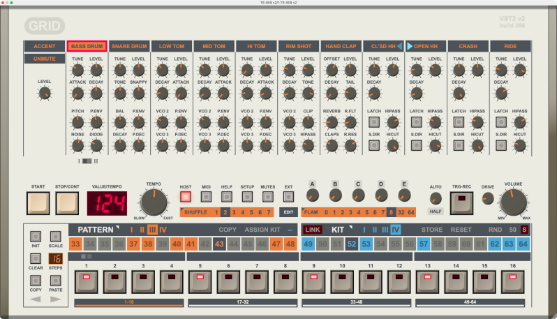Toggle CL'SD HH S.DIR button
This screenshot has width=557, height=319.
click(373, 145)
